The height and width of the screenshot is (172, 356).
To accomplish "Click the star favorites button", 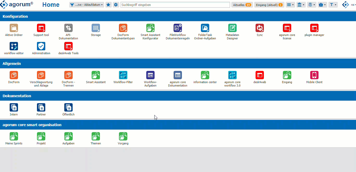I will [x=109, y=5].
